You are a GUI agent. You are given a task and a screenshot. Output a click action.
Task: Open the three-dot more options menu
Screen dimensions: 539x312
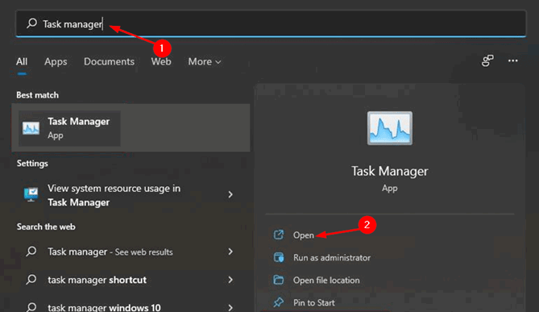tap(513, 61)
